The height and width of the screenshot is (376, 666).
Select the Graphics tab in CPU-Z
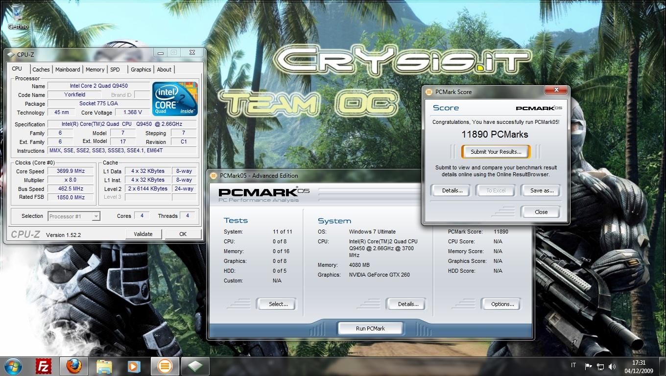click(141, 70)
